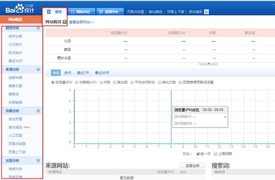275x180 pixels.
Task: Open 搜索引擎 in the sidebar
Action: tap(15, 86)
